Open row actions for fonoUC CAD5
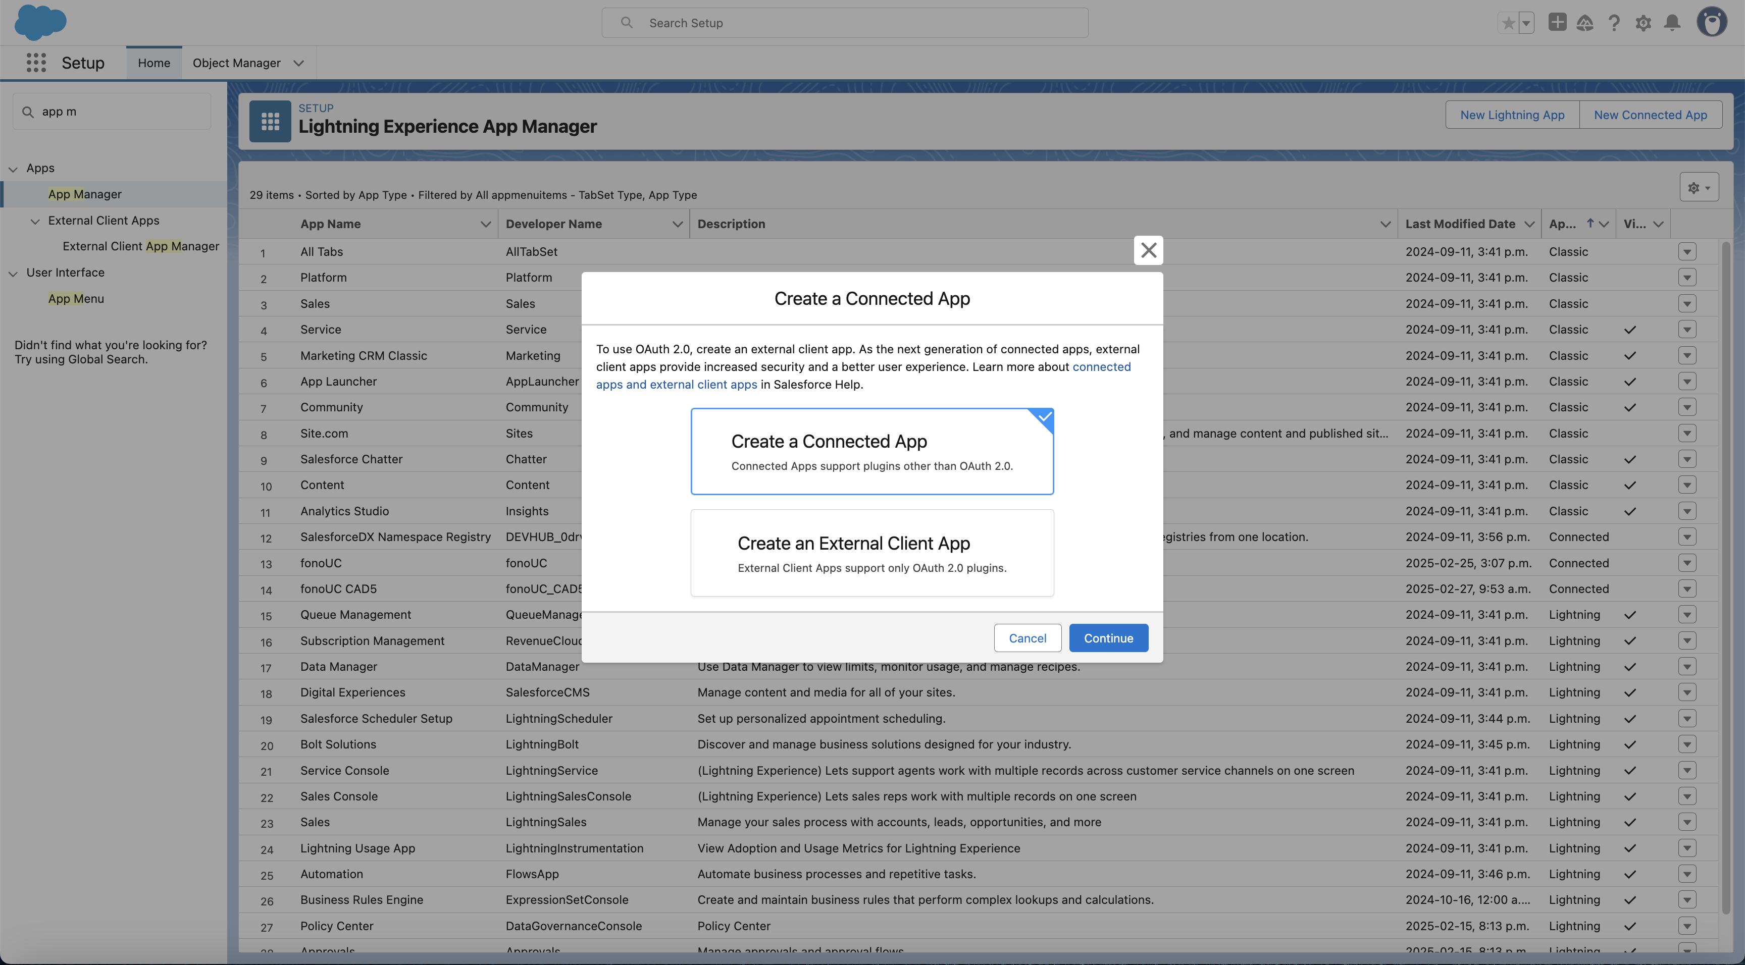Viewport: 1745px width, 965px height. (x=1687, y=589)
